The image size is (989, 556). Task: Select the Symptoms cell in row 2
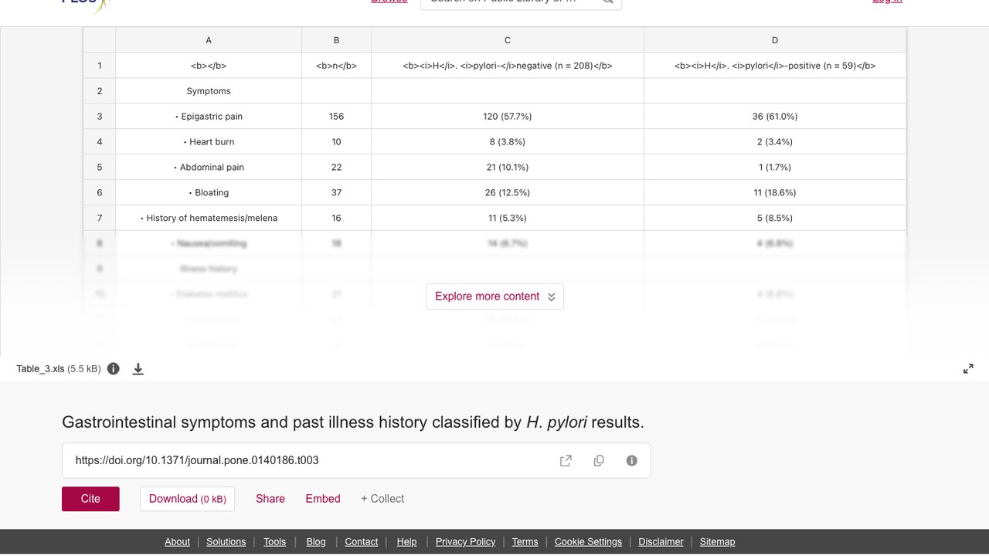point(209,91)
